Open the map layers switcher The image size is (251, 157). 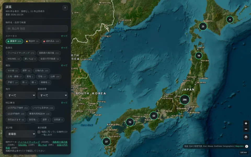click(246, 137)
